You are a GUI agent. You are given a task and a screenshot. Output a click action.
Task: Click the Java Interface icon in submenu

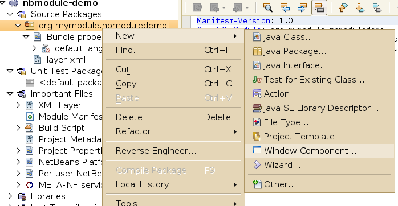tap(257, 65)
